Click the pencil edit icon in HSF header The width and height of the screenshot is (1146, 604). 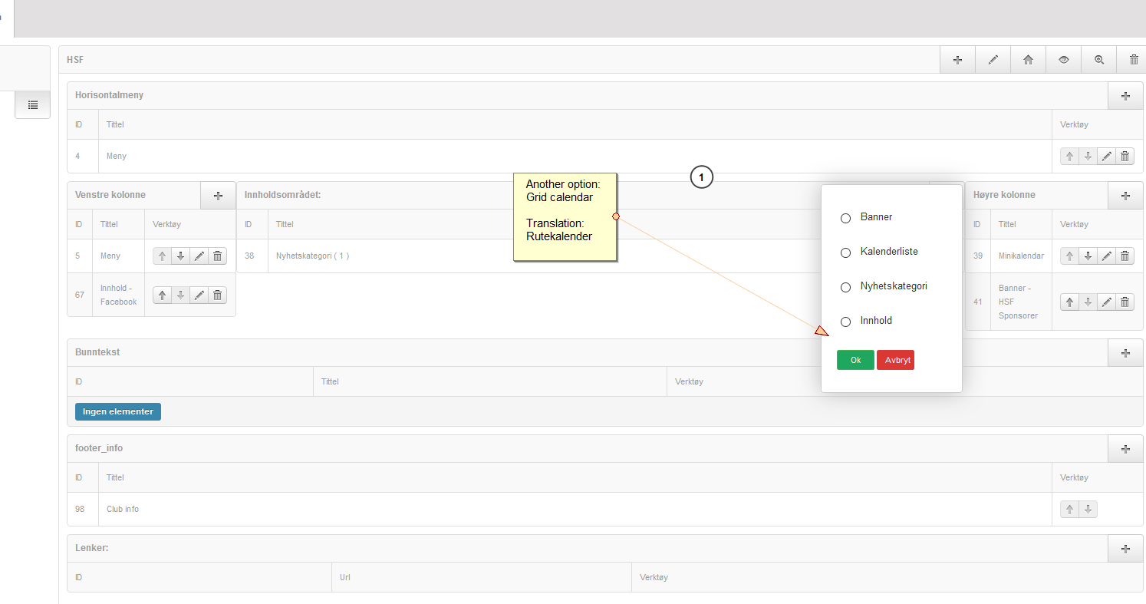coord(993,60)
